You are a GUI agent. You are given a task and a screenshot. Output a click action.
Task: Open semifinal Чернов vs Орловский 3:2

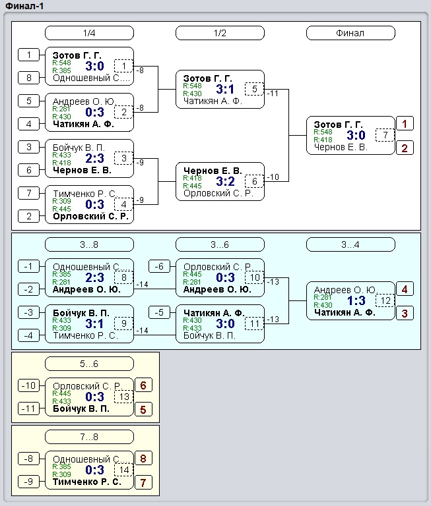220,181
